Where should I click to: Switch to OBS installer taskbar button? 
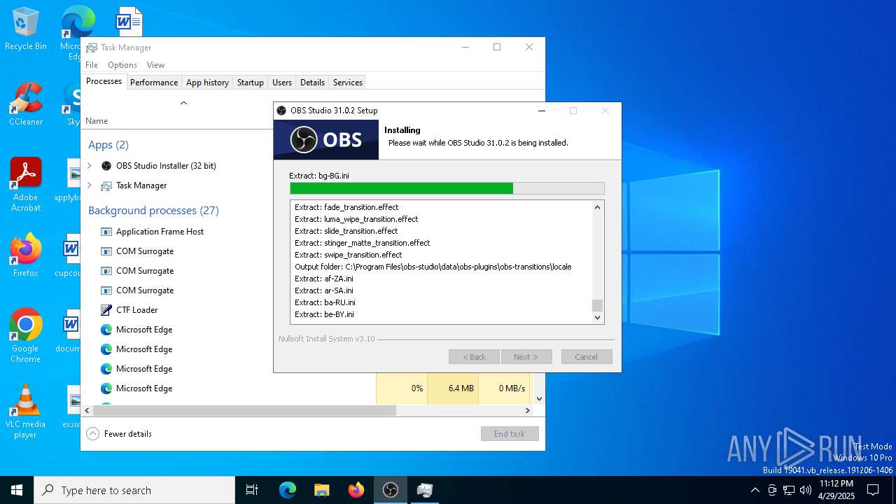[x=390, y=490]
